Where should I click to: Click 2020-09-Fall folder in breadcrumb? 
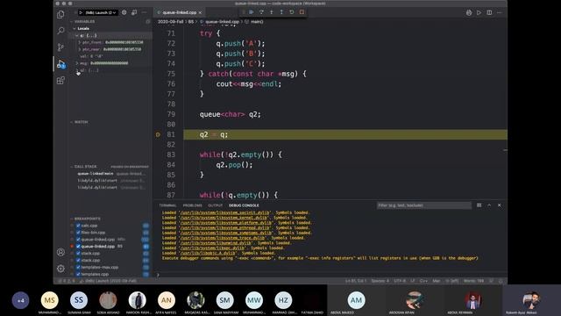(171, 21)
